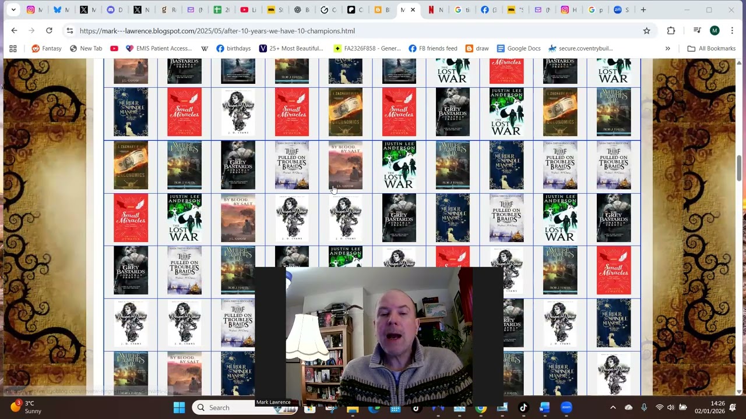Open the Extensions puzzle icon
Viewport: 746px width, 419px height.
[x=671, y=31]
